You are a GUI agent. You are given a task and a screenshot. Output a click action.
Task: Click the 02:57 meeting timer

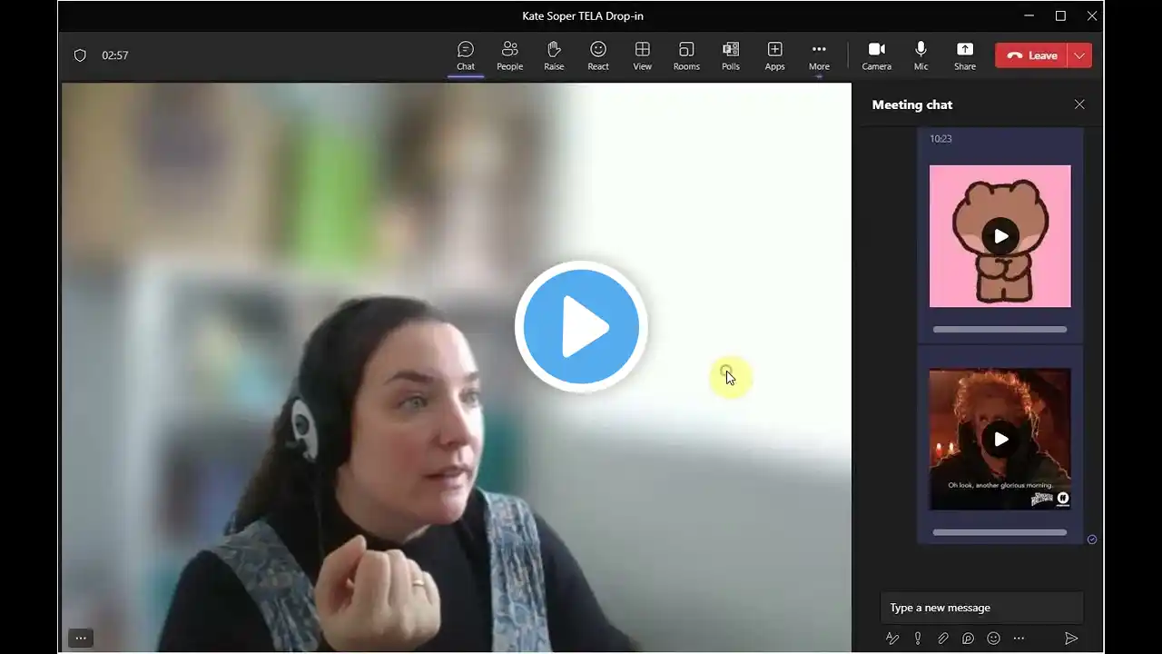tap(115, 55)
